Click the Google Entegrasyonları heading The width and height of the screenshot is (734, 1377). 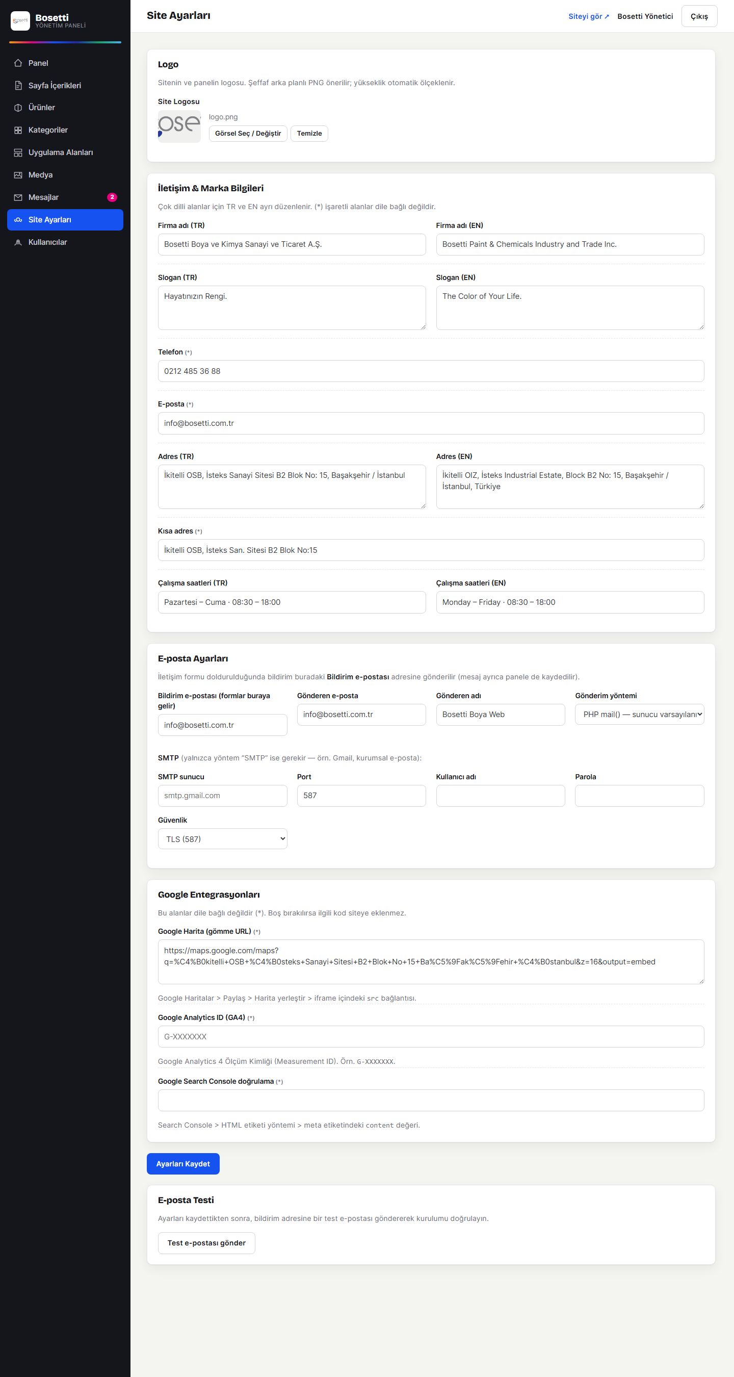[x=209, y=895]
